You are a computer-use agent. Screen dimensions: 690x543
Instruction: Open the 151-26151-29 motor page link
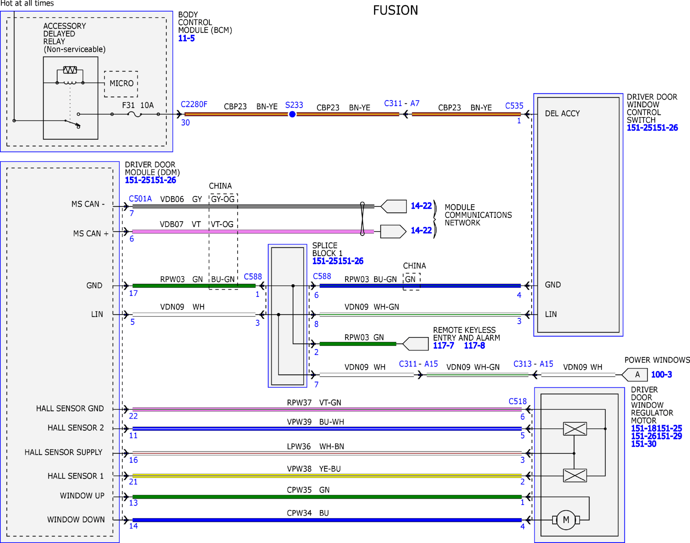coord(657,436)
